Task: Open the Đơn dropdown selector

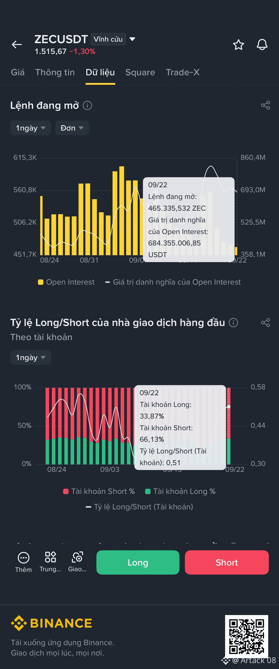Action: click(x=72, y=128)
